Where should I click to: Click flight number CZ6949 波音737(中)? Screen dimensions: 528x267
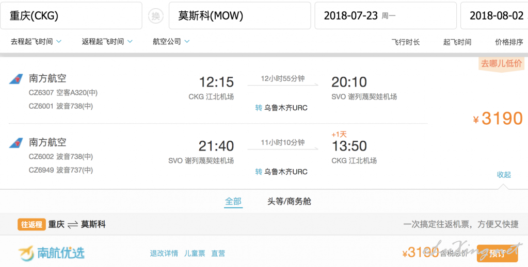(60, 170)
